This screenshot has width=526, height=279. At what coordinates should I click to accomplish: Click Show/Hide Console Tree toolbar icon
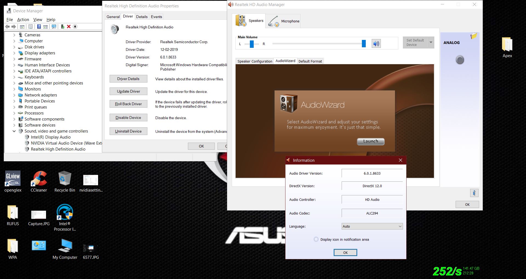click(22, 27)
